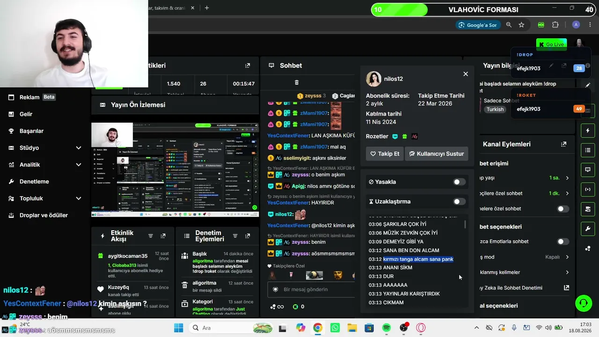Open the Chrome profile avatar
599x337 pixels.
coord(576,25)
